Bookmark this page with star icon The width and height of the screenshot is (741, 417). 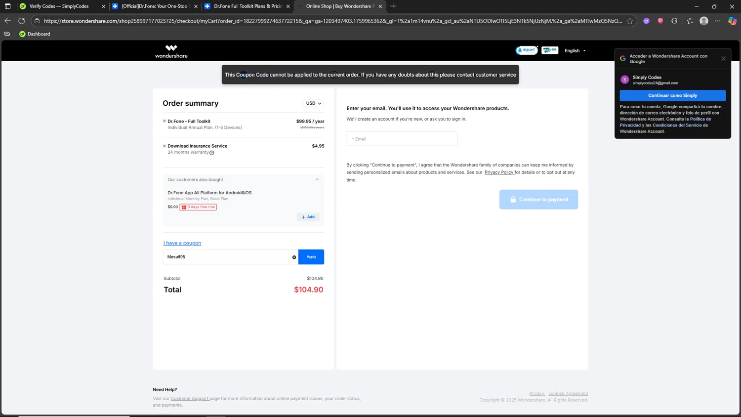coord(630,21)
